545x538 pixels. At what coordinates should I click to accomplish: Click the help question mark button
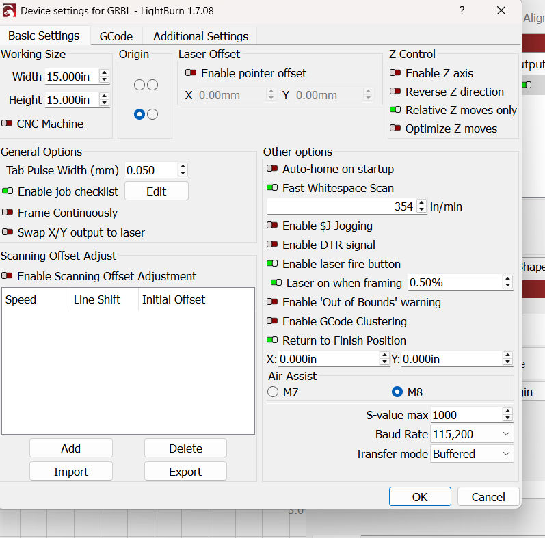pos(462,10)
